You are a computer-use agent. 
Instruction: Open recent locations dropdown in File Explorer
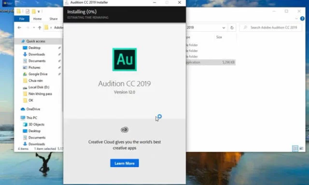pyautogui.click(x=34, y=28)
